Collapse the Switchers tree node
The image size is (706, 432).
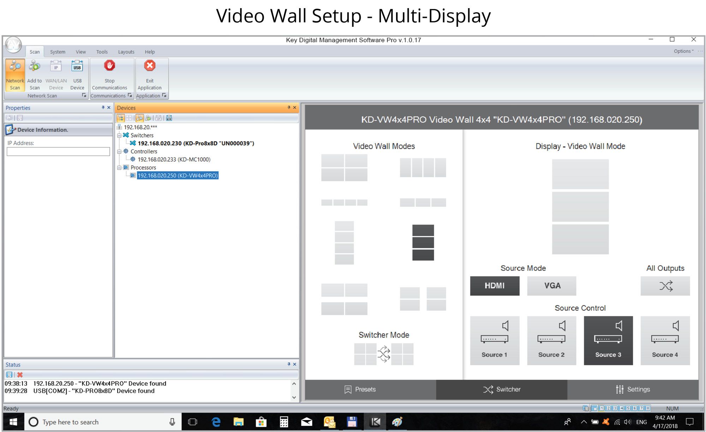coord(119,135)
